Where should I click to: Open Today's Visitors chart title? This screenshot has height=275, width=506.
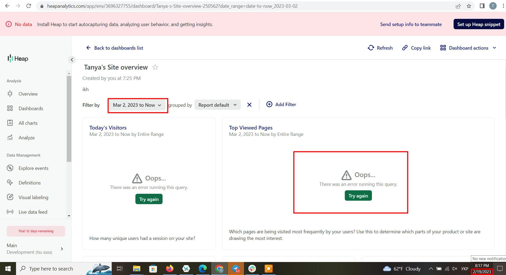tap(108, 128)
